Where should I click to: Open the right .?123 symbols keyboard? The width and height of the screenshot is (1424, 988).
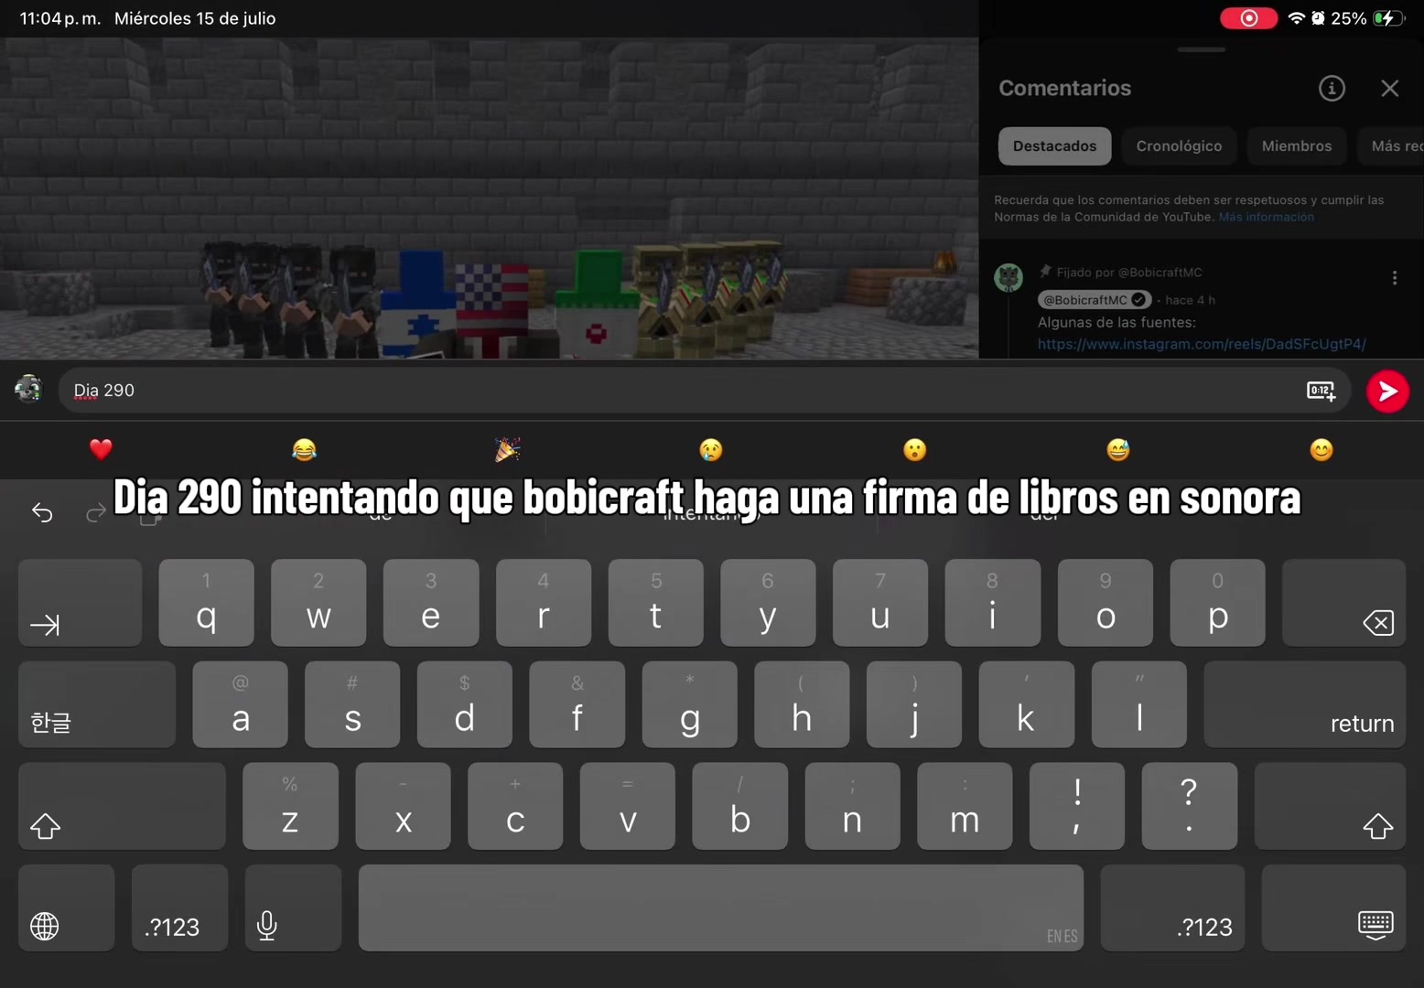coord(1172,907)
